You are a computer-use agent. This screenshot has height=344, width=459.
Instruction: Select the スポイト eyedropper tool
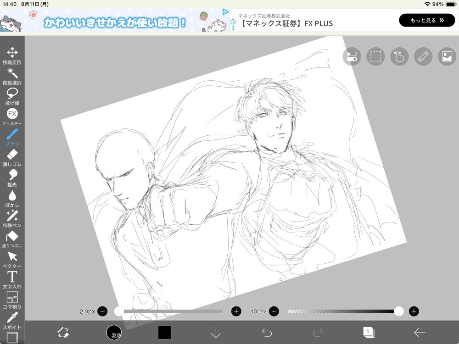click(12, 321)
